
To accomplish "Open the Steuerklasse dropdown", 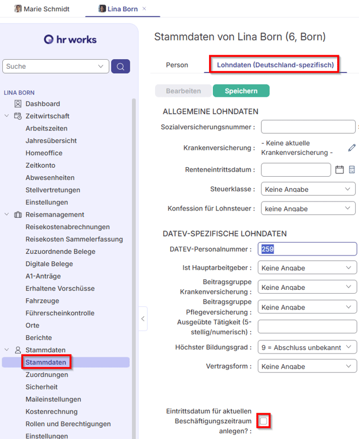I will [x=308, y=189].
